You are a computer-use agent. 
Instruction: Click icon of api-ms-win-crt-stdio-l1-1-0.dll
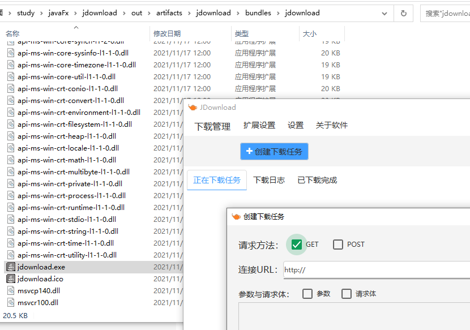tap(11, 220)
